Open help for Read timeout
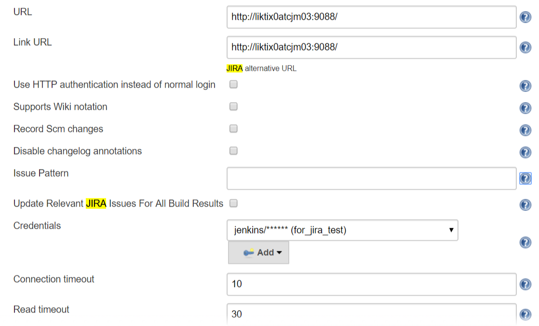Image resolution: width=539 pixels, height=326 pixels. point(526,314)
